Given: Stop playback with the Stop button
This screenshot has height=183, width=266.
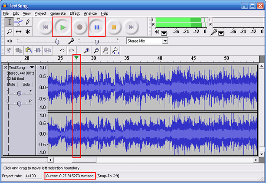Looking at the screenshot, I should pos(114,27).
